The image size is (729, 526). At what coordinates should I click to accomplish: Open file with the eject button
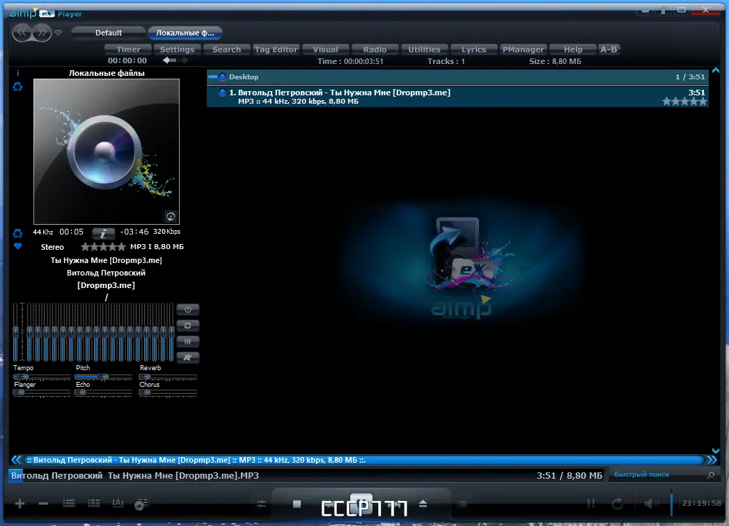coord(423,504)
